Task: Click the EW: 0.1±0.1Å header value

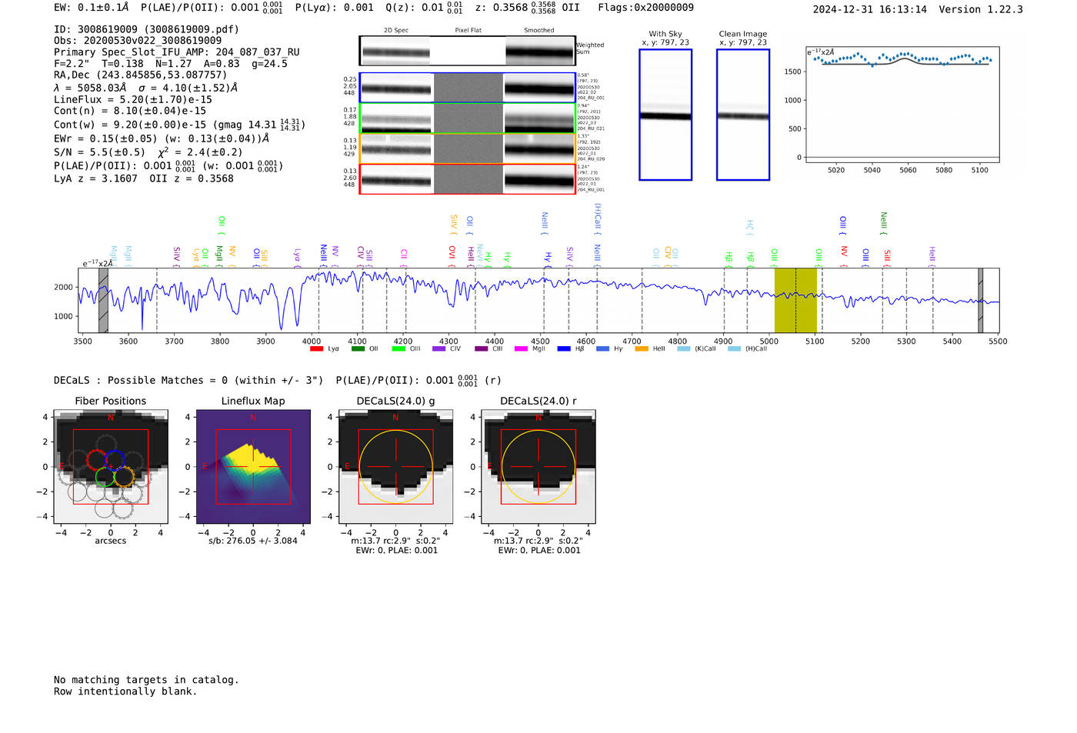Action: click(x=92, y=7)
